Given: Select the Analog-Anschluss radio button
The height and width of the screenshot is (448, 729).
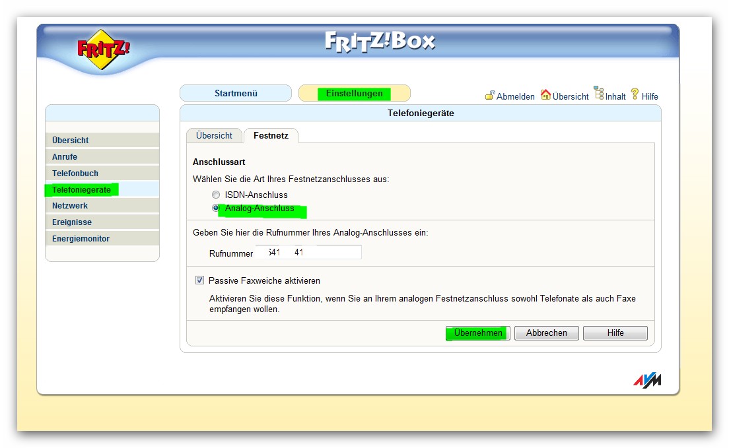Looking at the screenshot, I should tap(216, 208).
